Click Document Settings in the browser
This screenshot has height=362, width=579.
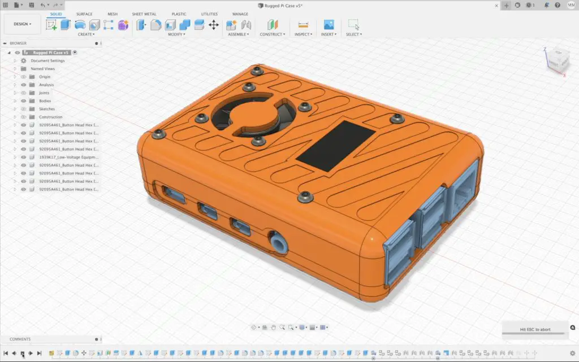[x=47, y=60]
